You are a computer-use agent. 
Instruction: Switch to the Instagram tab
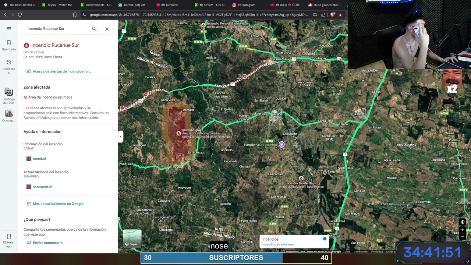(248, 5)
